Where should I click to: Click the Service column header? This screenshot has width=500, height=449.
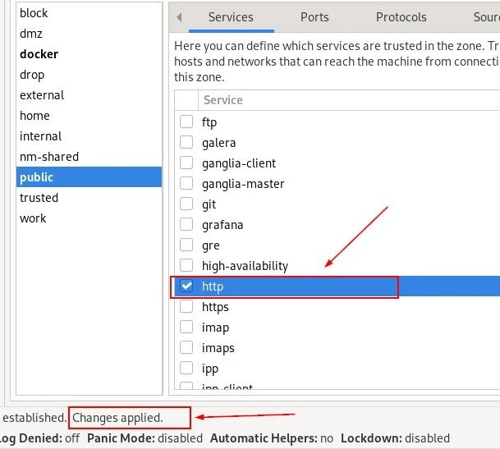pos(223,100)
